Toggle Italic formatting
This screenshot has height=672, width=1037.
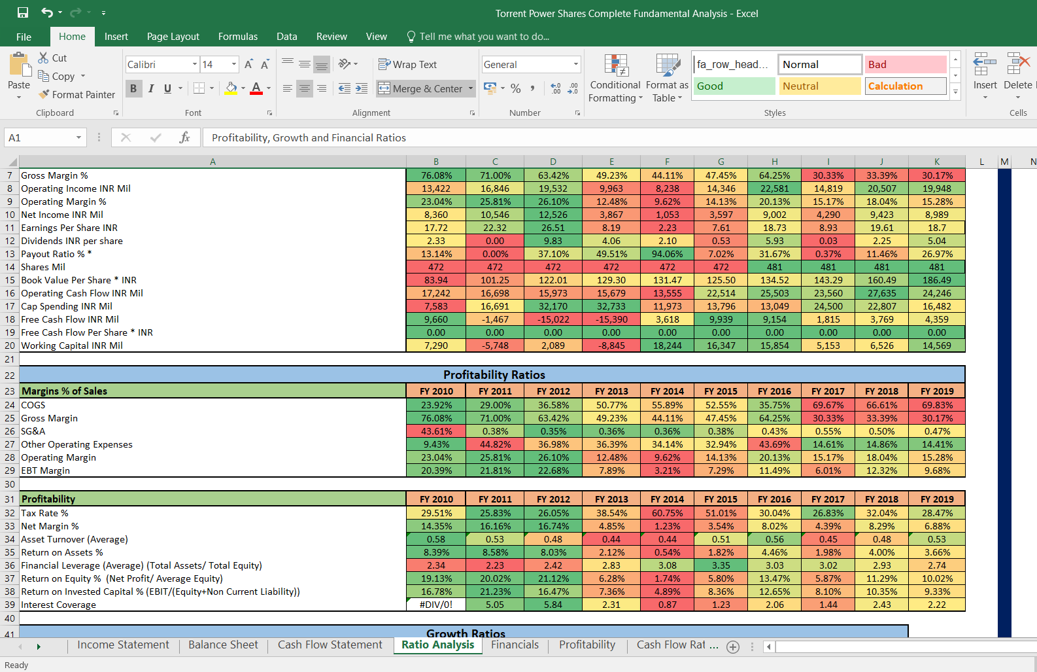pos(151,88)
